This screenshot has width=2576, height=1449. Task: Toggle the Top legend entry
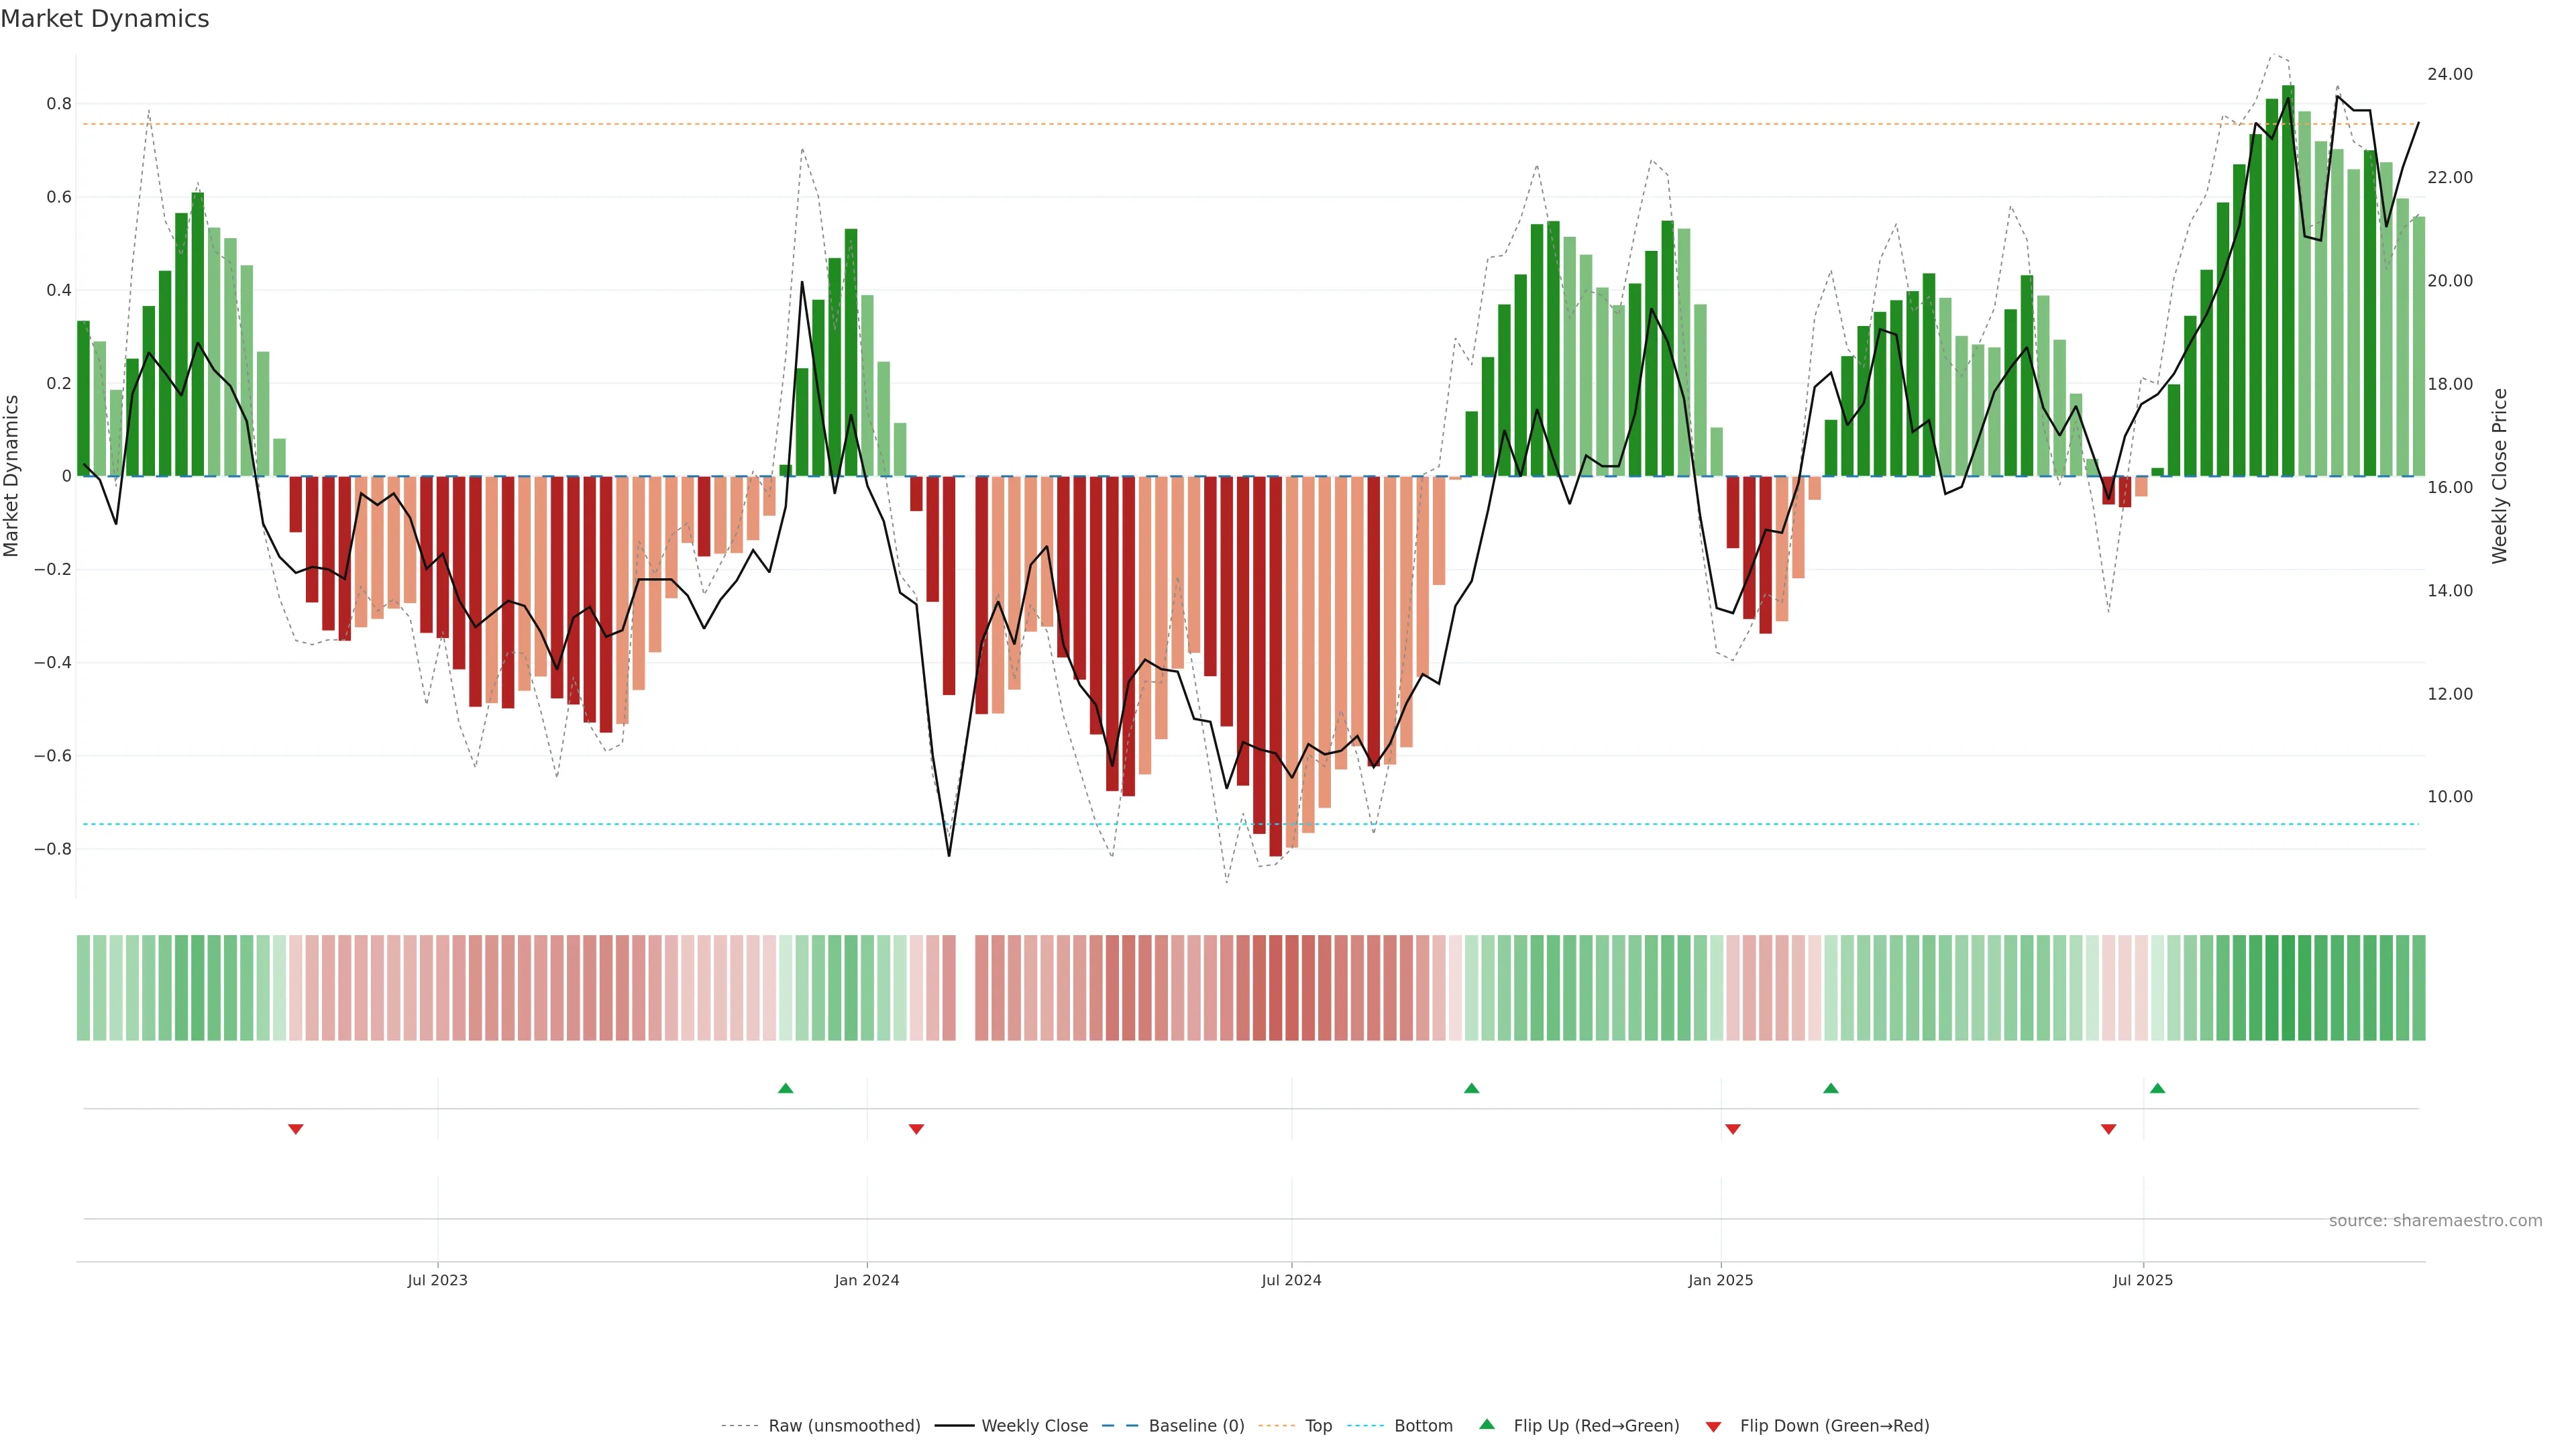(1318, 1426)
